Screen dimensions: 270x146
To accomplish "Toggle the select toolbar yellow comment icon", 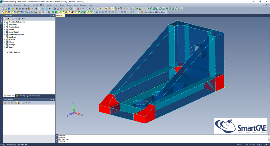I will [42, 12].
